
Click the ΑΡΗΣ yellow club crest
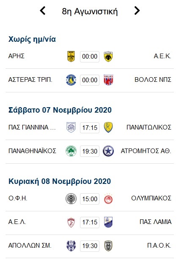tap(71, 57)
